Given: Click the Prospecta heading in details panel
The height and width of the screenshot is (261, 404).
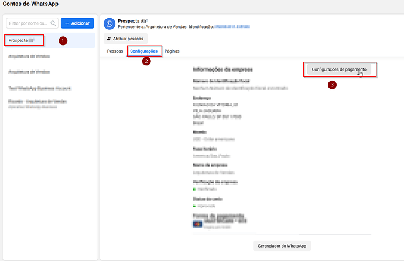Looking at the screenshot, I should (x=132, y=21).
